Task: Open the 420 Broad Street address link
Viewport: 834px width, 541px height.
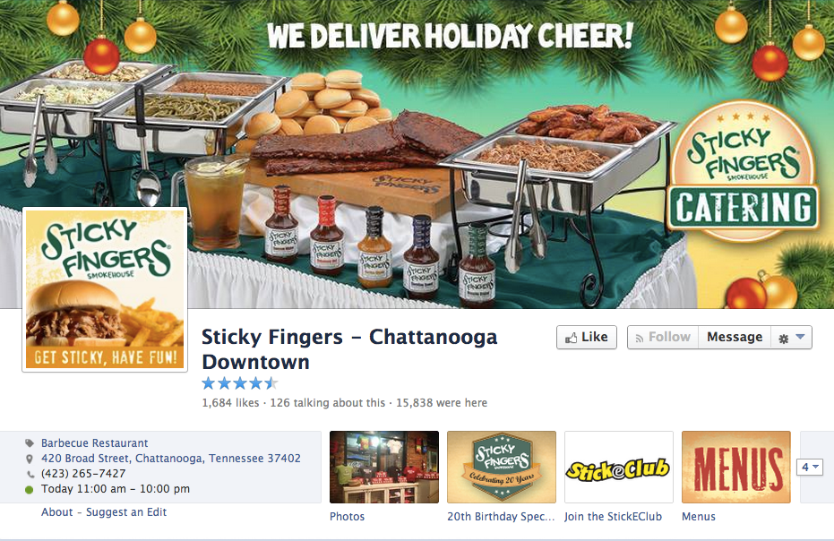Action: (x=171, y=459)
